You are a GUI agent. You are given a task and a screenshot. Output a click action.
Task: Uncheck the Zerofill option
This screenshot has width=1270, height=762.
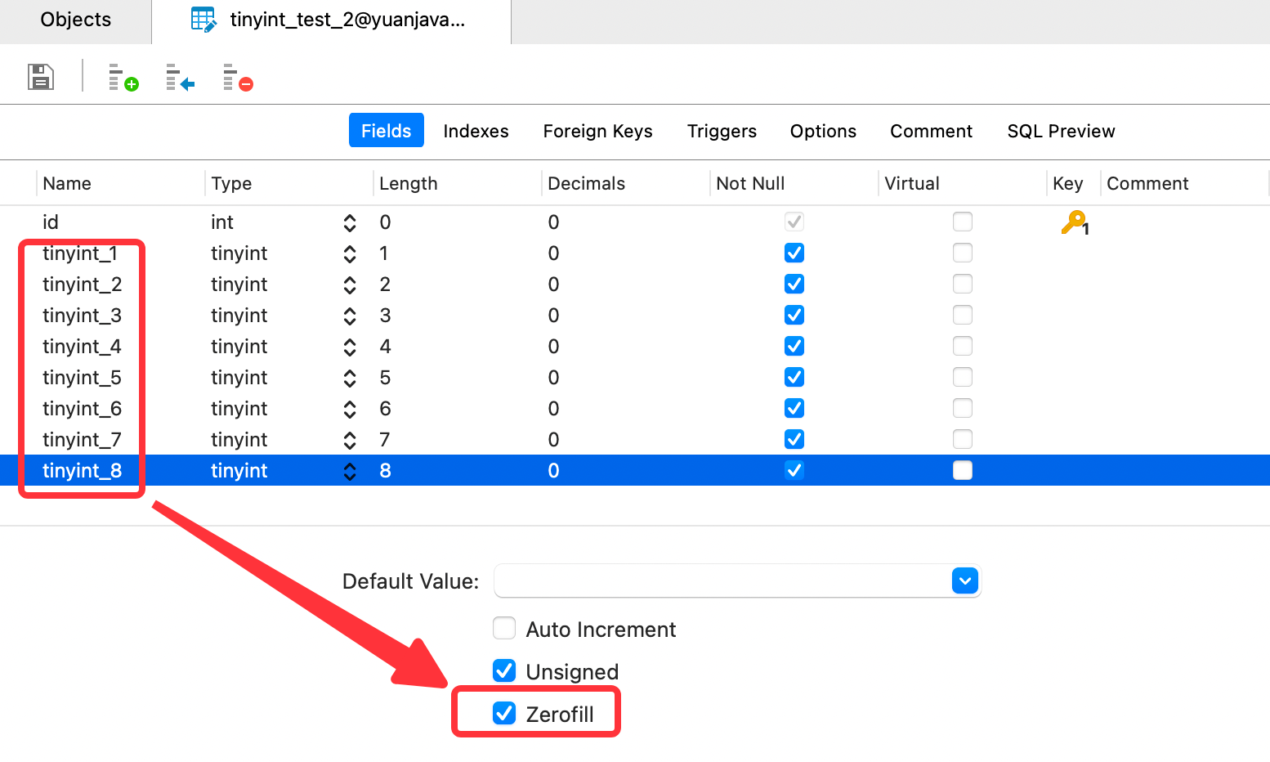(504, 714)
